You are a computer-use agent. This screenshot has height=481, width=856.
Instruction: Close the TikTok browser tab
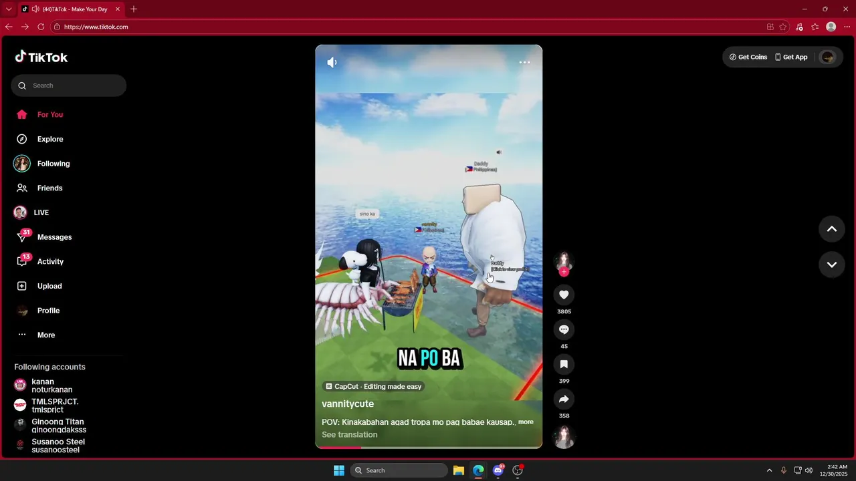tap(118, 9)
